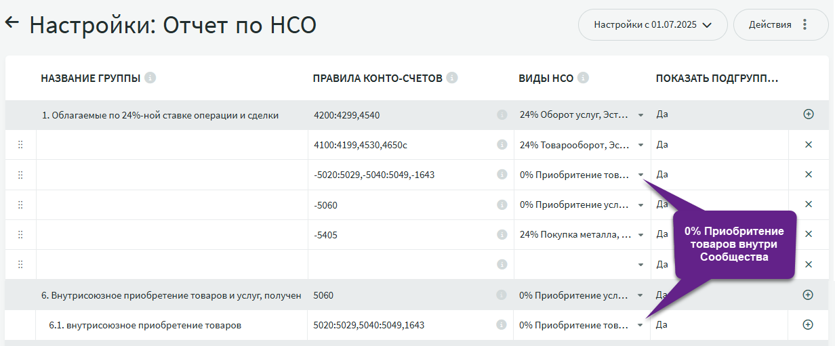Delete the 4100:4199,4530,4650c row

pyautogui.click(x=808, y=144)
